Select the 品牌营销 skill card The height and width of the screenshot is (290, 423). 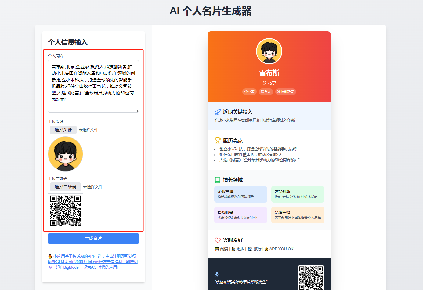tap(298, 215)
